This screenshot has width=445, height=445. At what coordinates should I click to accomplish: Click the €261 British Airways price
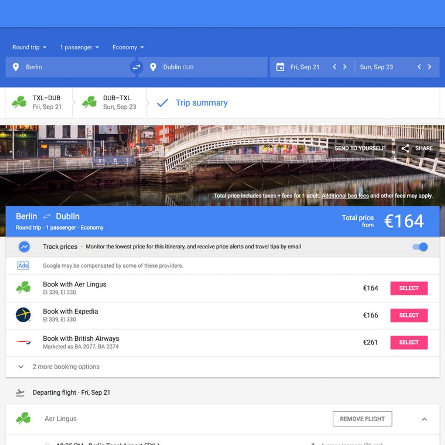click(x=370, y=342)
